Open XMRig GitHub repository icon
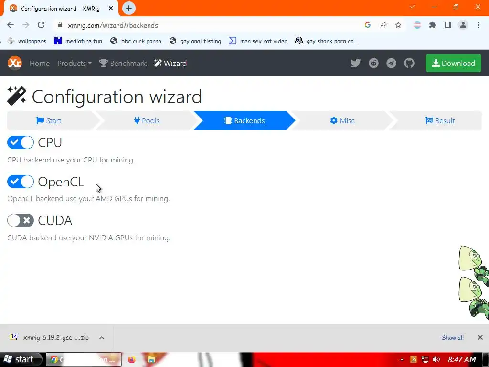489x367 pixels. (x=409, y=64)
